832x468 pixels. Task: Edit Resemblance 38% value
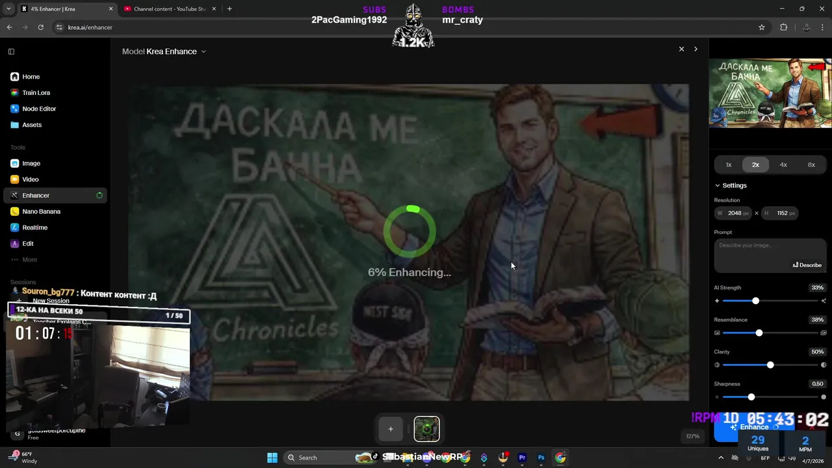point(817,320)
